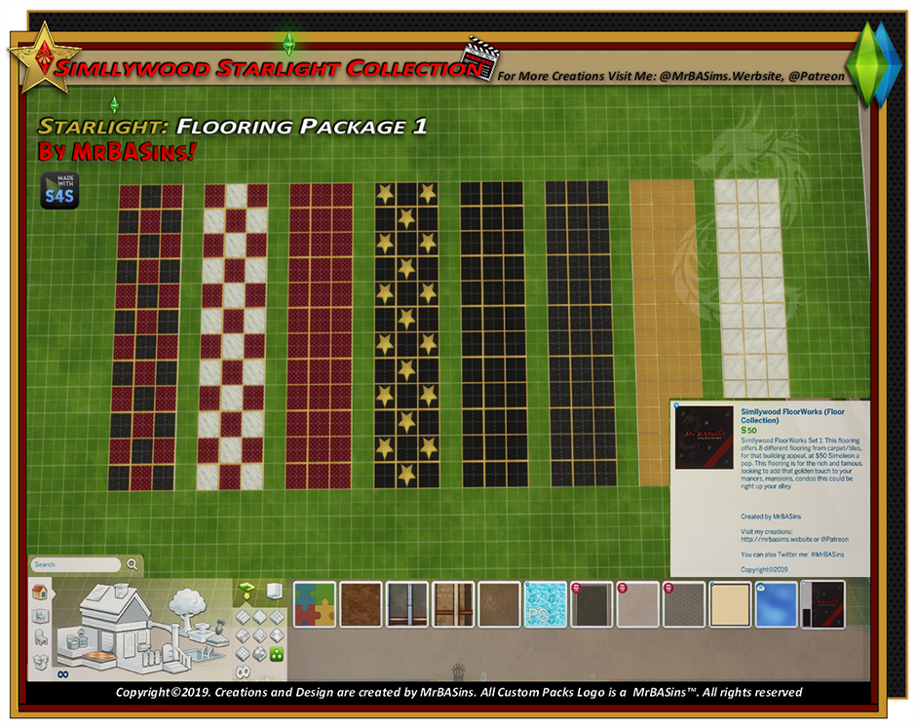This screenshot has height=727, width=916.
Task: Click the red-and-black checker floor strip
Action: (146, 337)
